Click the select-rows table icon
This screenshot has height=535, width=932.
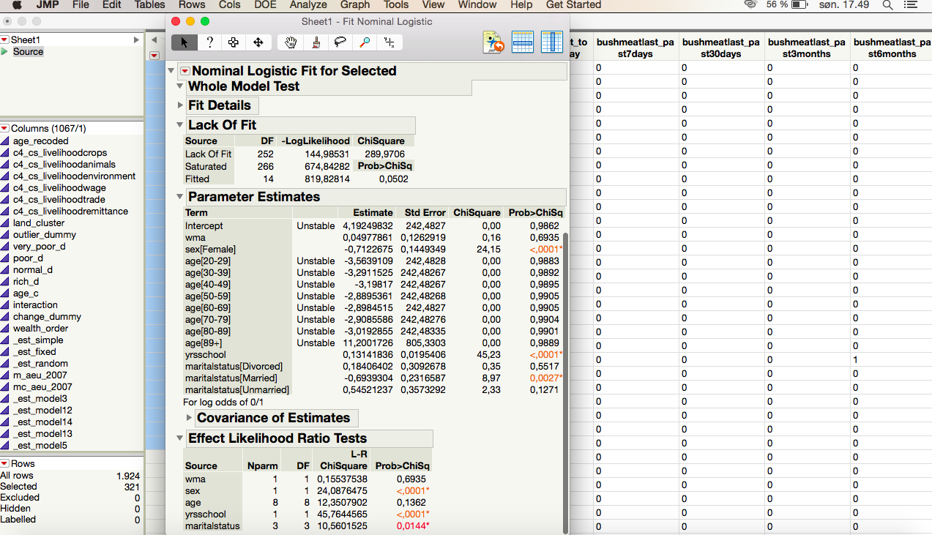click(523, 42)
